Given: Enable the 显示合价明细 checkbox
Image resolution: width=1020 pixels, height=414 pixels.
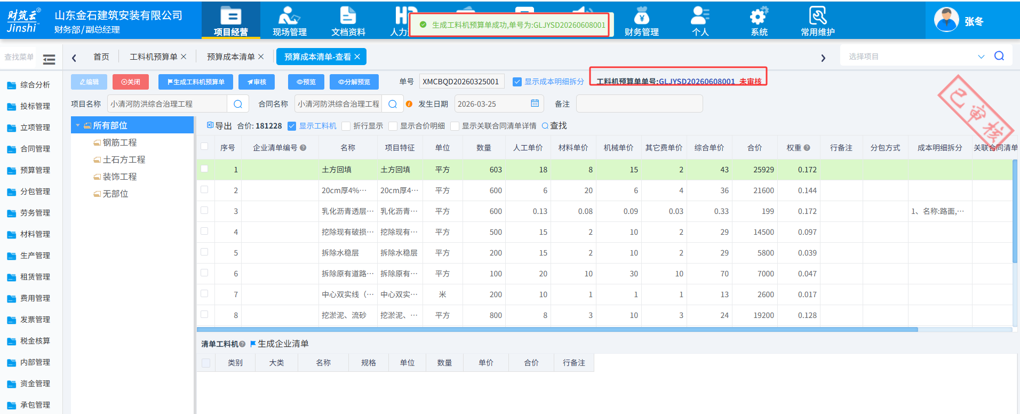Looking at the screenshot, I should [x=393, y=126].
